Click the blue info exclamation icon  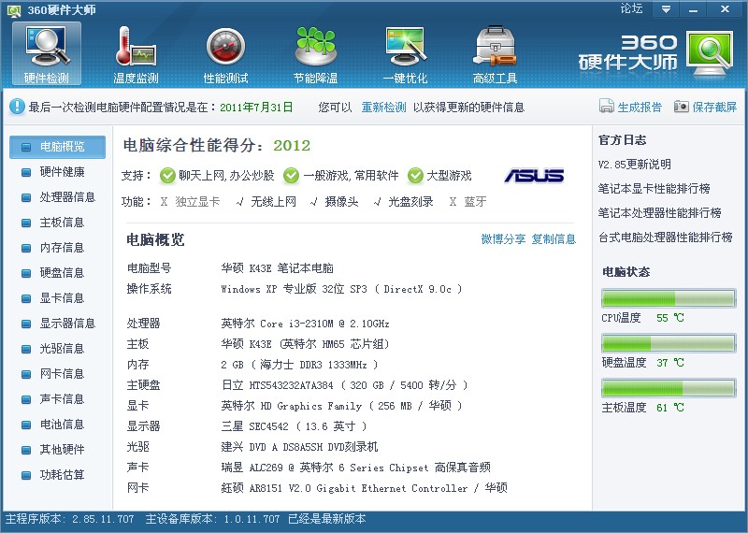[x=17, y=107]
